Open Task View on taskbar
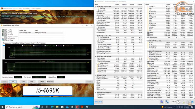The height and width of the screenshot is (109, 195). click(x=47, y=107)
